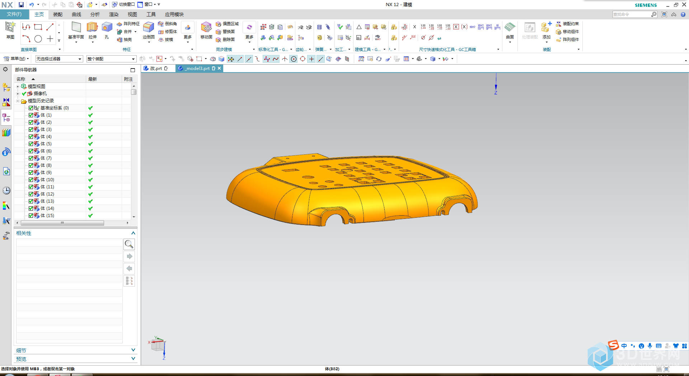Switch to the 改.prt document tab

pos(156,69)
